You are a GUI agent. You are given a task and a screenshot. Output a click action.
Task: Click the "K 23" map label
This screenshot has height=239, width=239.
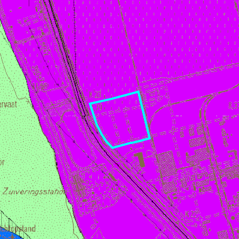pyautogui.click(x=96, y=94)
